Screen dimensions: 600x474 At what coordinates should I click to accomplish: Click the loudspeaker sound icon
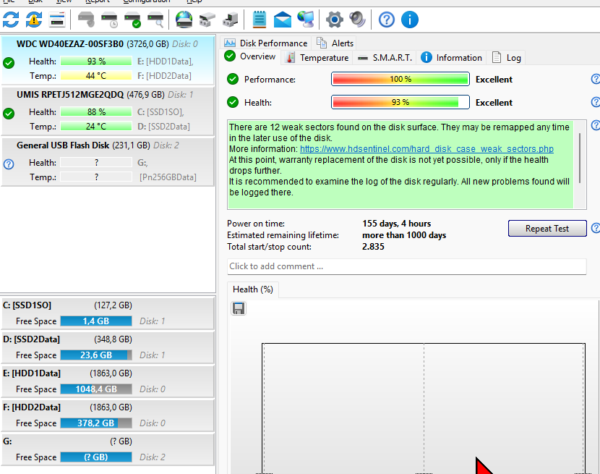click(x=357, y=20)
